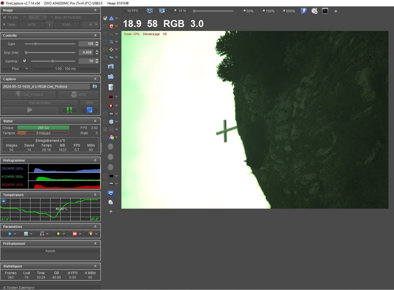Click the snapshot icon beside the filename

point(95,86)
